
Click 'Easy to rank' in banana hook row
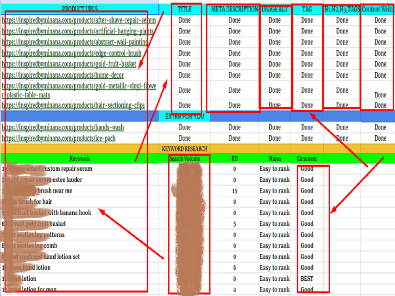[x=275, y=213]
